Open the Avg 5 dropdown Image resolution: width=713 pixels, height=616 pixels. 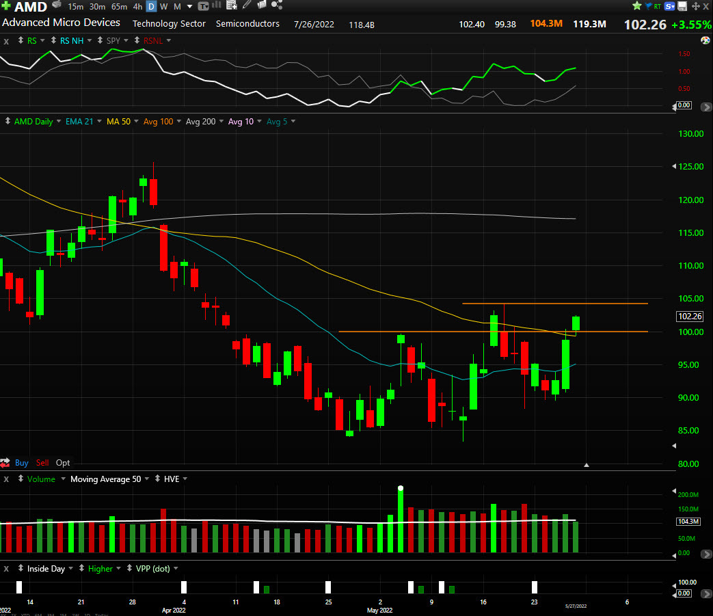(293, 121)
